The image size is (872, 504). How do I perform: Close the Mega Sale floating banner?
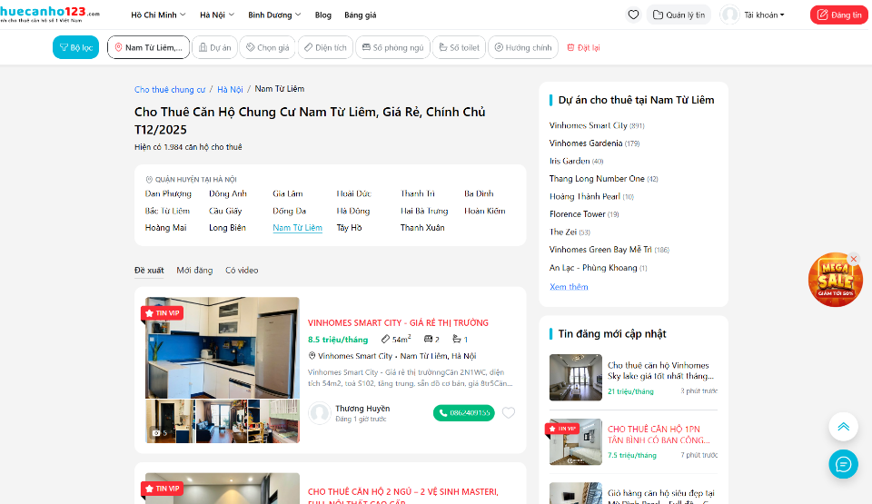click(853, 259)
